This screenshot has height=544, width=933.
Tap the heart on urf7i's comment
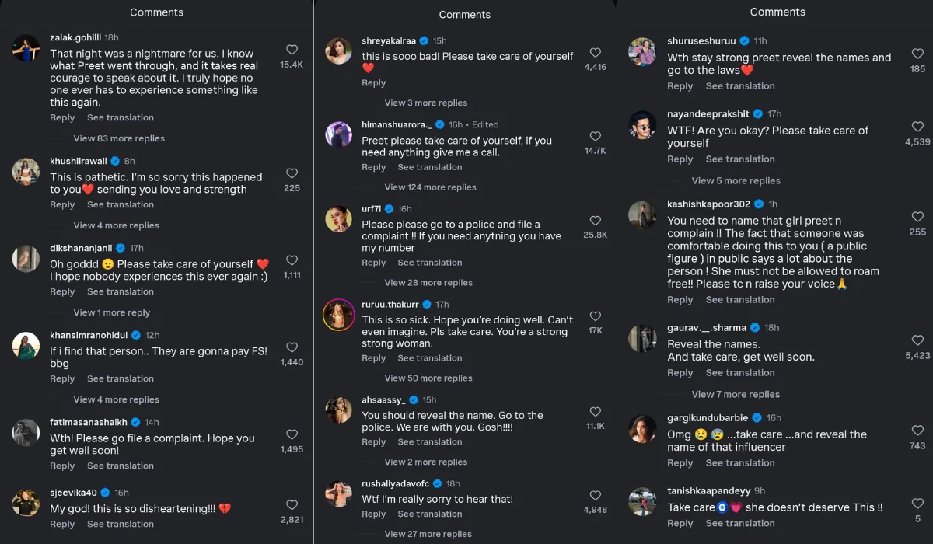coord(595,221)
